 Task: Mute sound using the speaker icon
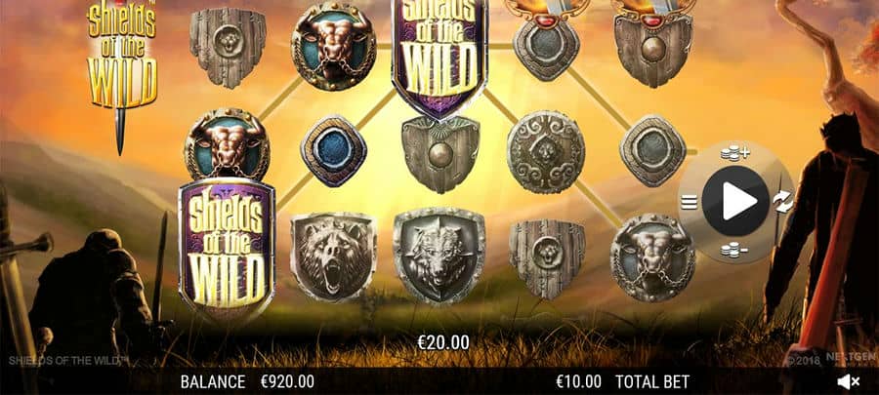[x=849, y=381]
